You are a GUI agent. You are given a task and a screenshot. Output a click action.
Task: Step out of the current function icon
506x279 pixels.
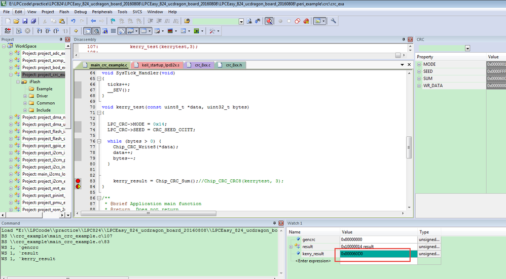(x=56, y=31)
